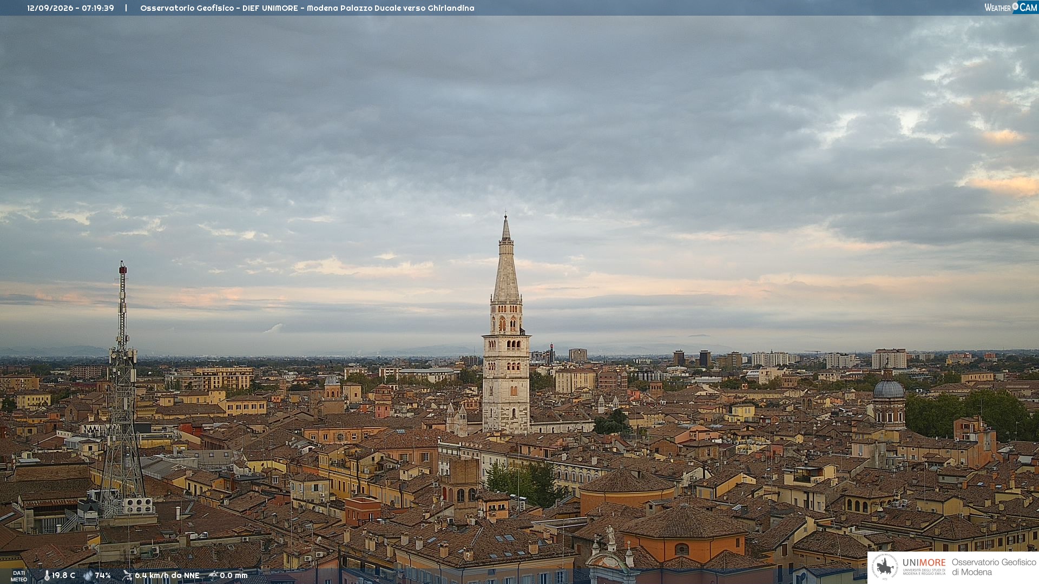
Task: Click the 12/09/2026 date and time stamp
Action: pos(70,8)
